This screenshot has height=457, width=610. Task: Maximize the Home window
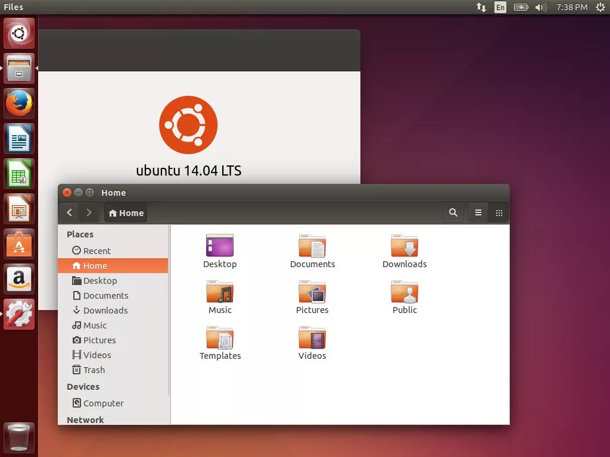tap(89, 192)
